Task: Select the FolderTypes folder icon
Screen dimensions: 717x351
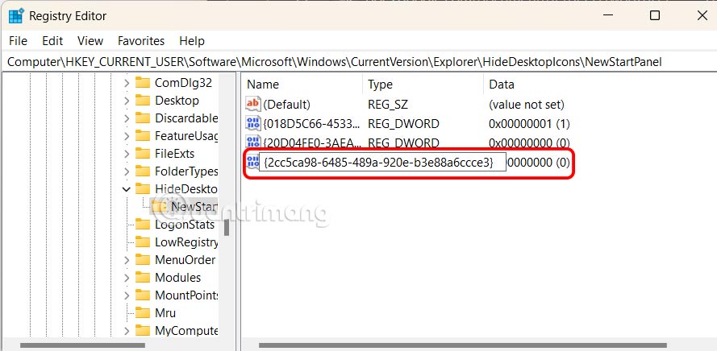Action: (x=143, y=171)
